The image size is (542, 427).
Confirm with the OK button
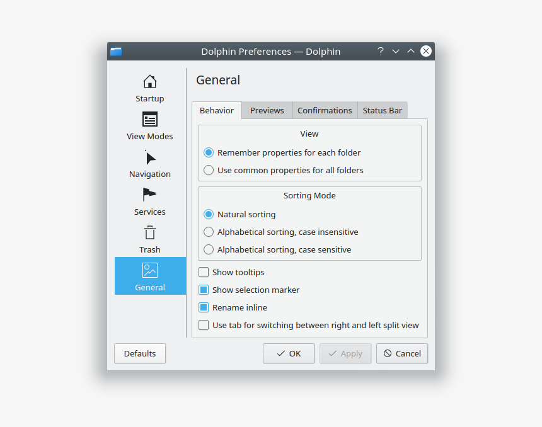[289, 353]
